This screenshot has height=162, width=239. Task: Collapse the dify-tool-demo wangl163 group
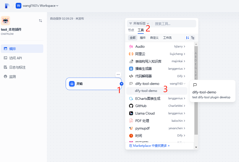[x=157, y=84]
